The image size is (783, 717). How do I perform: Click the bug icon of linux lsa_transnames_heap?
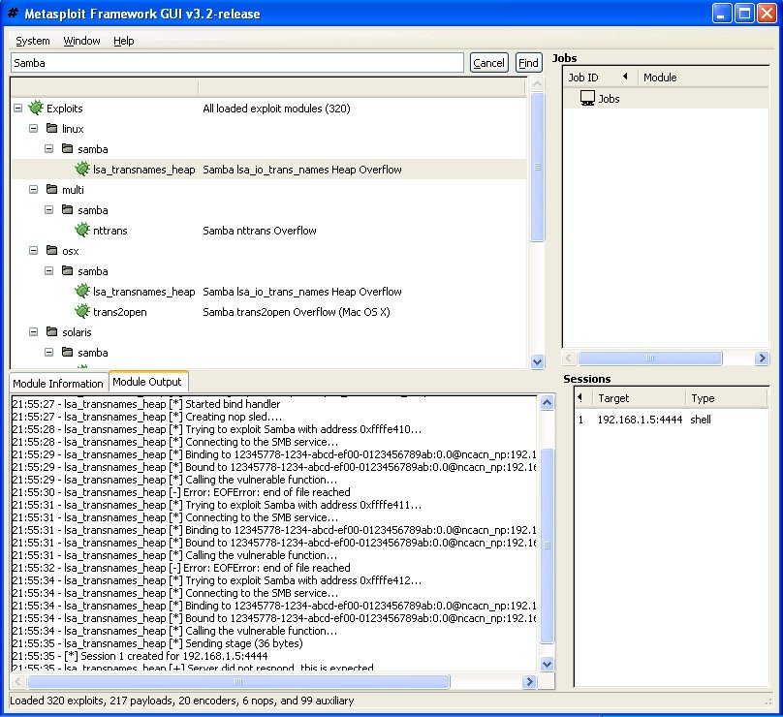tap(82, 169)
